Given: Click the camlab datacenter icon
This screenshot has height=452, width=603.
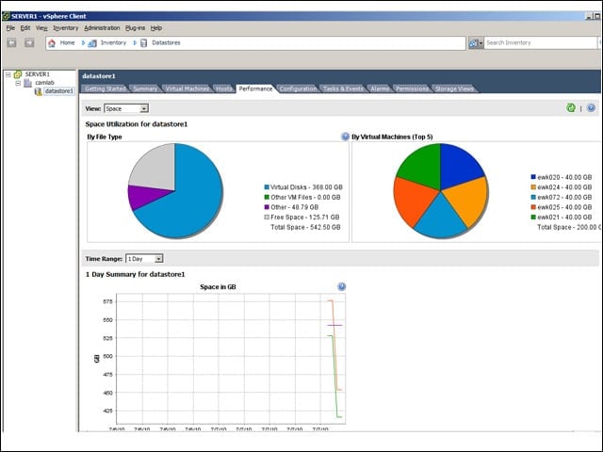Looking at the screenshot, I should 27,83.
